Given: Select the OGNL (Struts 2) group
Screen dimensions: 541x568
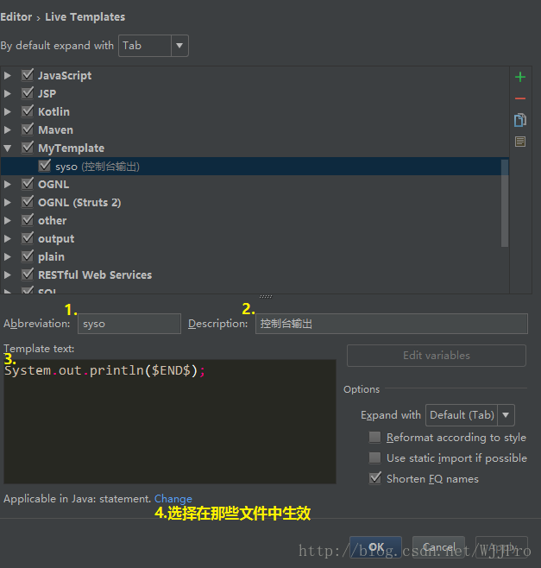Looking at the screenshot, I should pos(79,203).
